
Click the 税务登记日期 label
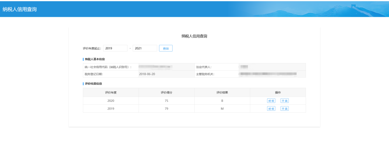[94, 74]
